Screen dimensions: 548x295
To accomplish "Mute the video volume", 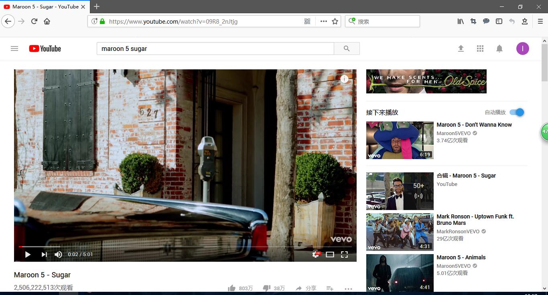I will pyautogui.click(x=59, y=255).
